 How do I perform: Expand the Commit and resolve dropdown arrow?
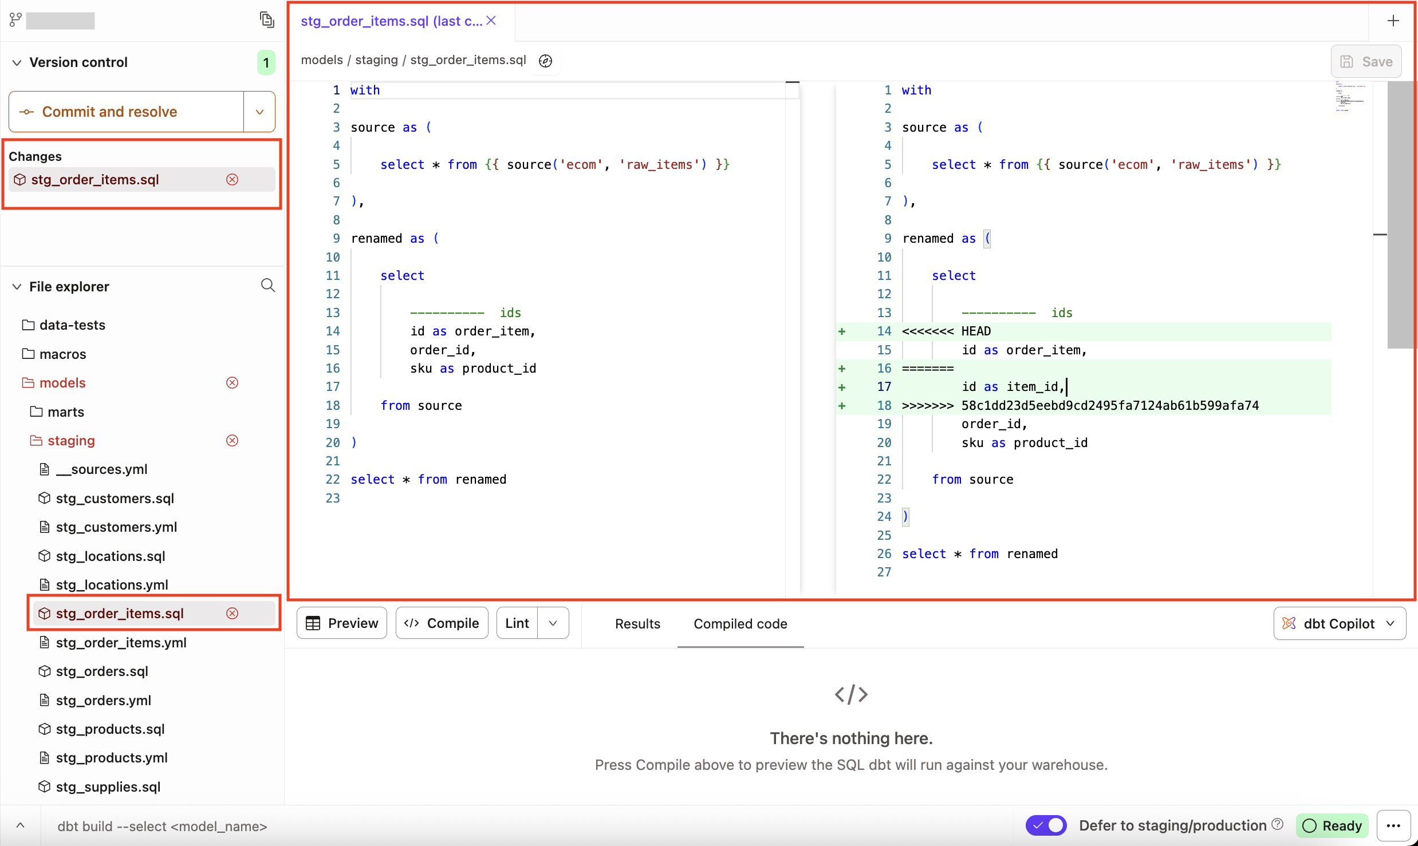[259, 112]
